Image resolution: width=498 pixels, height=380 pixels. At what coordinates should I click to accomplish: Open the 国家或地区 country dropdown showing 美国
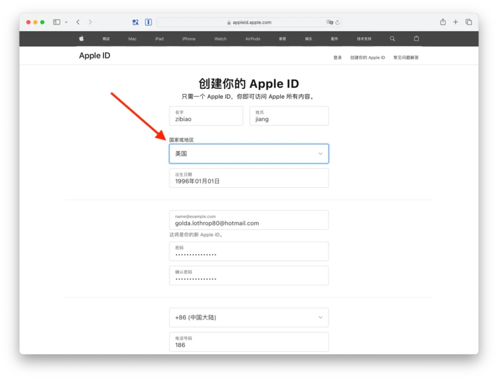pos(249,153)
